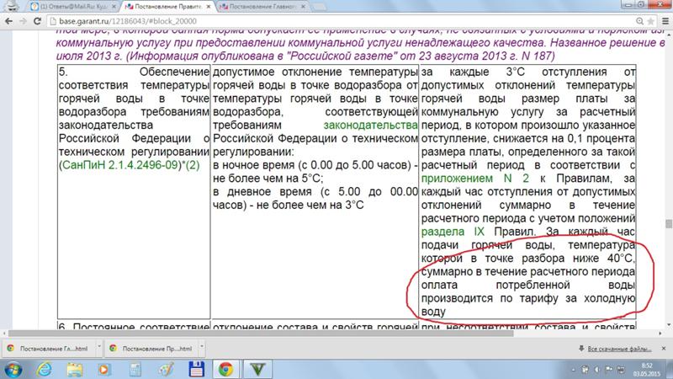Screen dimensions: 673x379
Task: Click the network tray icon
Action: (x=621, y=370)
